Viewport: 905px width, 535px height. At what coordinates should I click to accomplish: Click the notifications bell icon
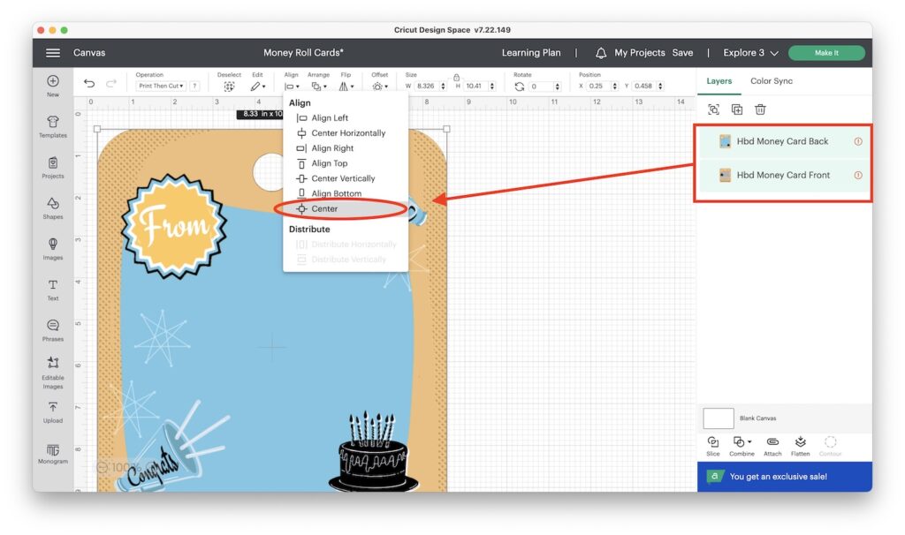pyautogui.click(x=601, y=53)
